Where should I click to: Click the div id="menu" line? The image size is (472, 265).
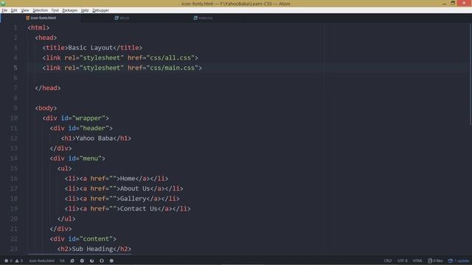point(77,158)
